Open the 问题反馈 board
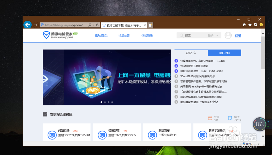Image resolution: width=272 pixels, height=155 pixels. click(64, 131)
